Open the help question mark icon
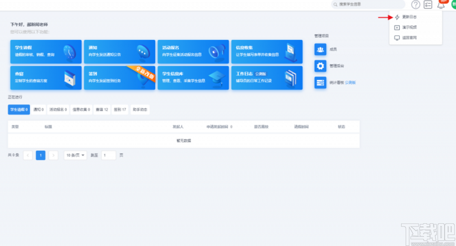The width and height of the screenshot is (456, 246). [416, 4]
